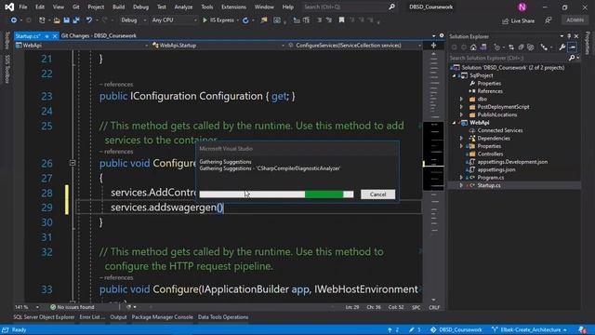This screenshot has width=595, height=335.
Task: Click the No issues found indicator
Action: 73,307
